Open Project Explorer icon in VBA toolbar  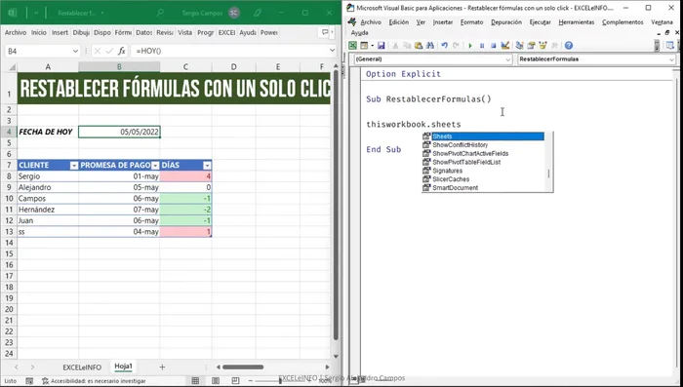tap(519, 45)
